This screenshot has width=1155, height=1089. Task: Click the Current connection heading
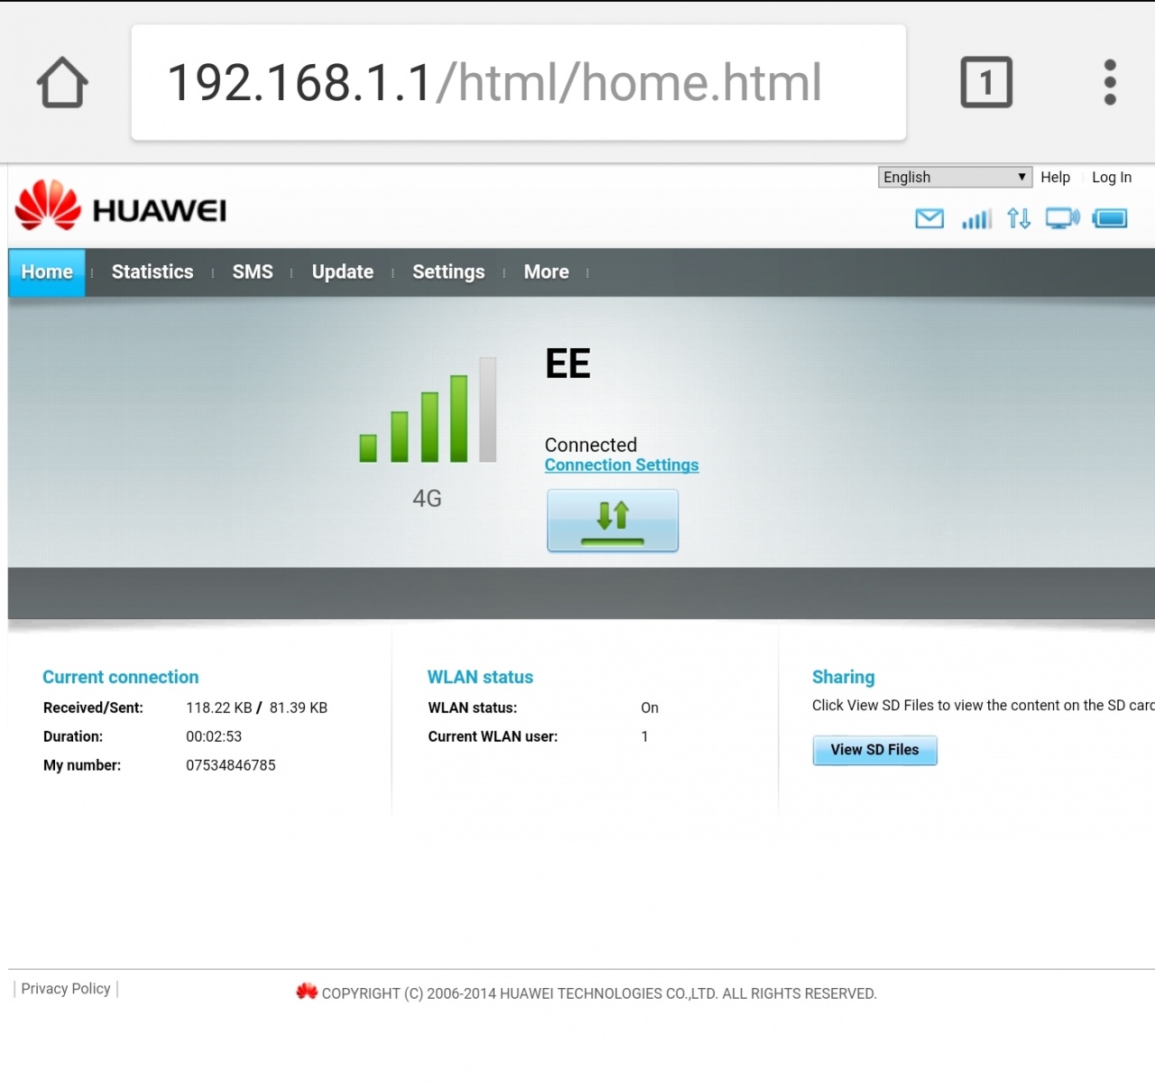(121, 678)
